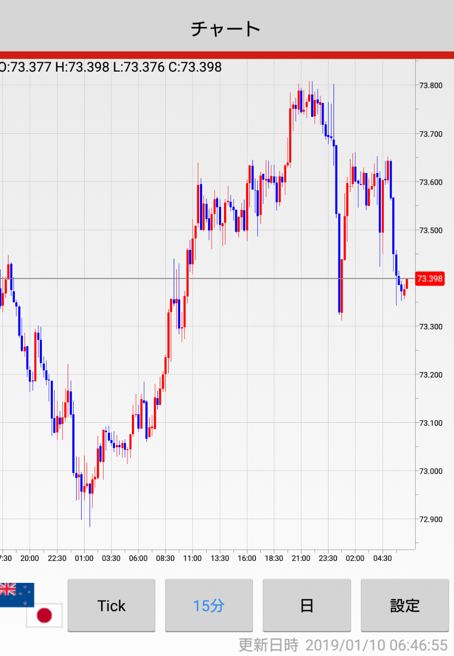Tap the Japan flag icon

44,615
